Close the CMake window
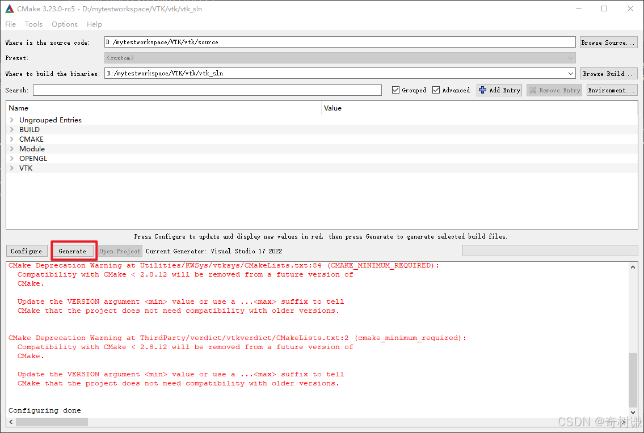644x433 pixels. (630, 9)
